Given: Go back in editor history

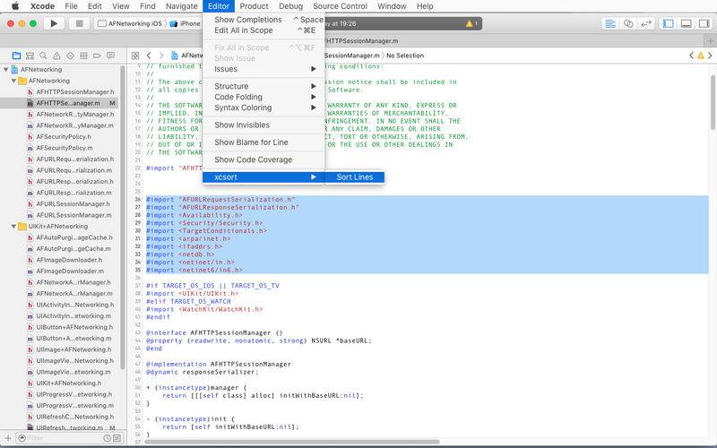Looking at the screenshot, I should (149, 56).
